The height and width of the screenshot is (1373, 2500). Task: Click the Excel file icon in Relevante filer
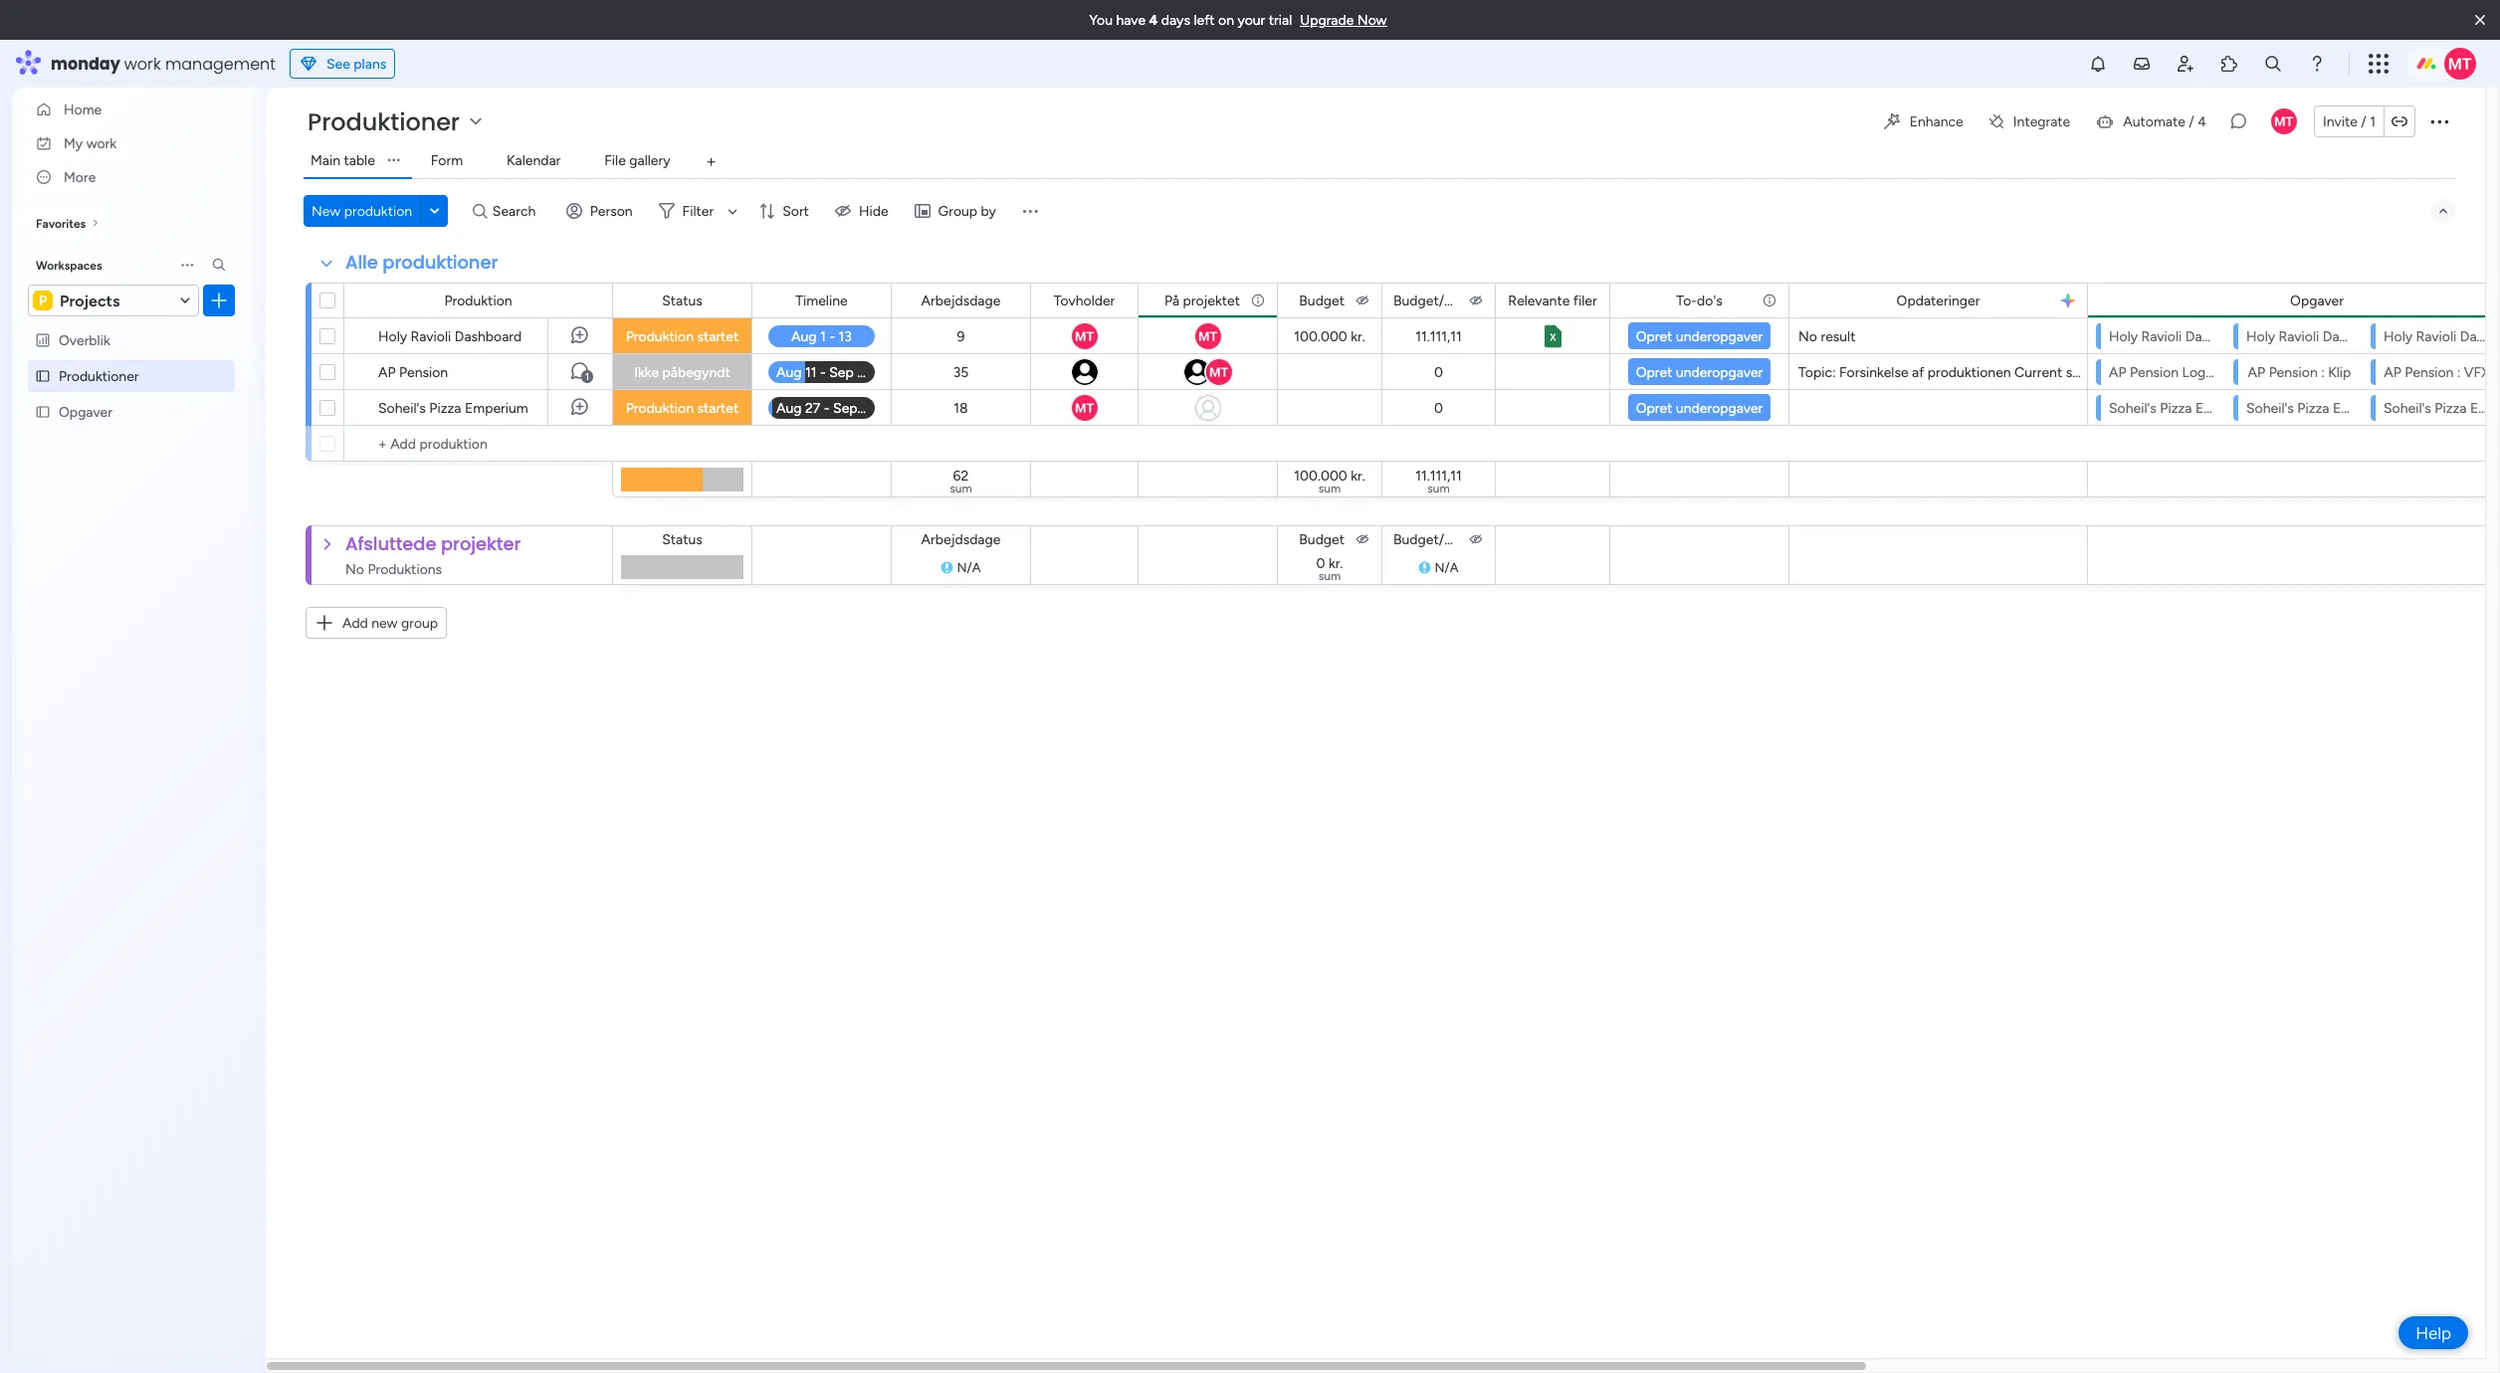tap(1552, 336)
